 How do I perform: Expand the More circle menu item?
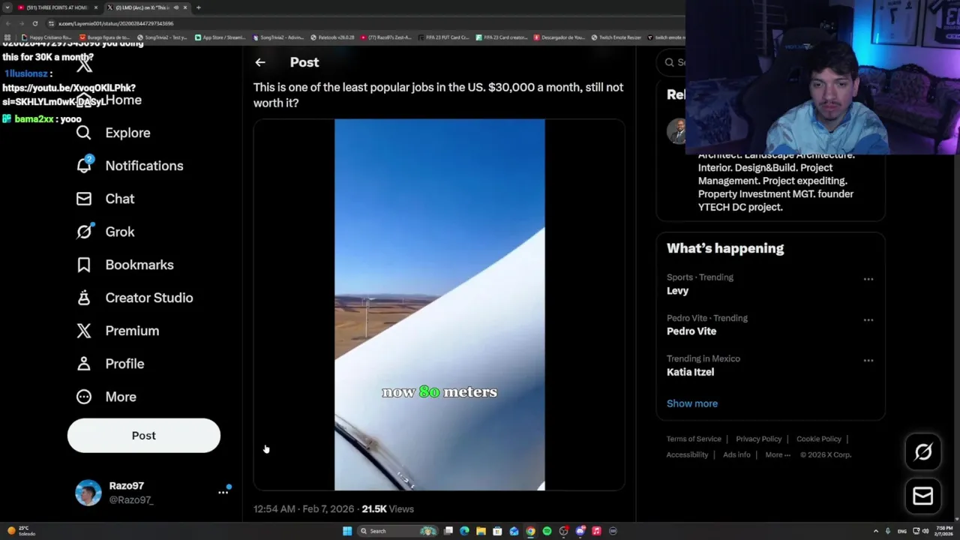106,397
